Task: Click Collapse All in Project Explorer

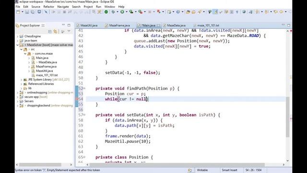Action: click(50, 31)
